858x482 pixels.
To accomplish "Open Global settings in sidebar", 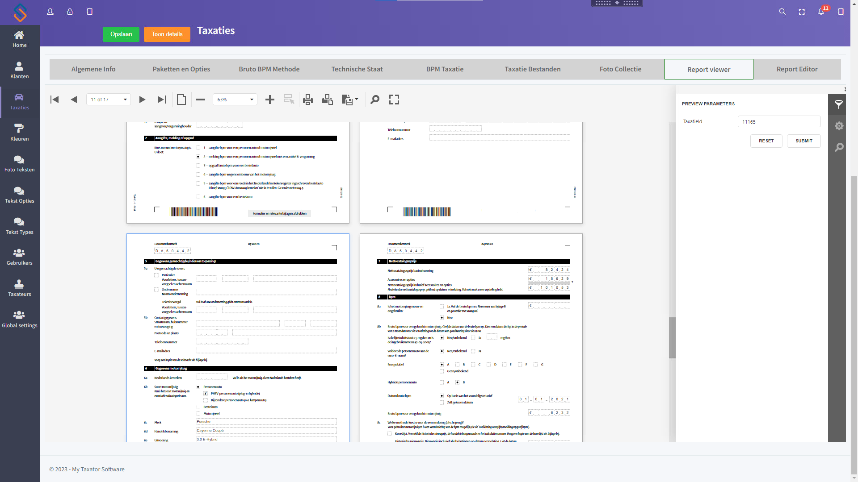I will pyautogui.click(x=20, y=320).
